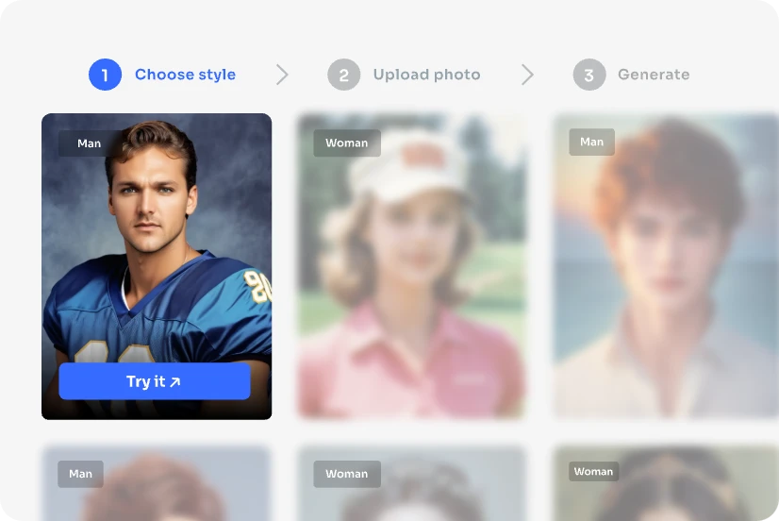Viewport: 779px width, 521px height.
Task: Select the football player style thumbnail
Action: point(157,266)
